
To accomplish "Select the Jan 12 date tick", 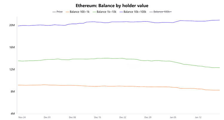I will pyautogui.click(x=198, y=117).
